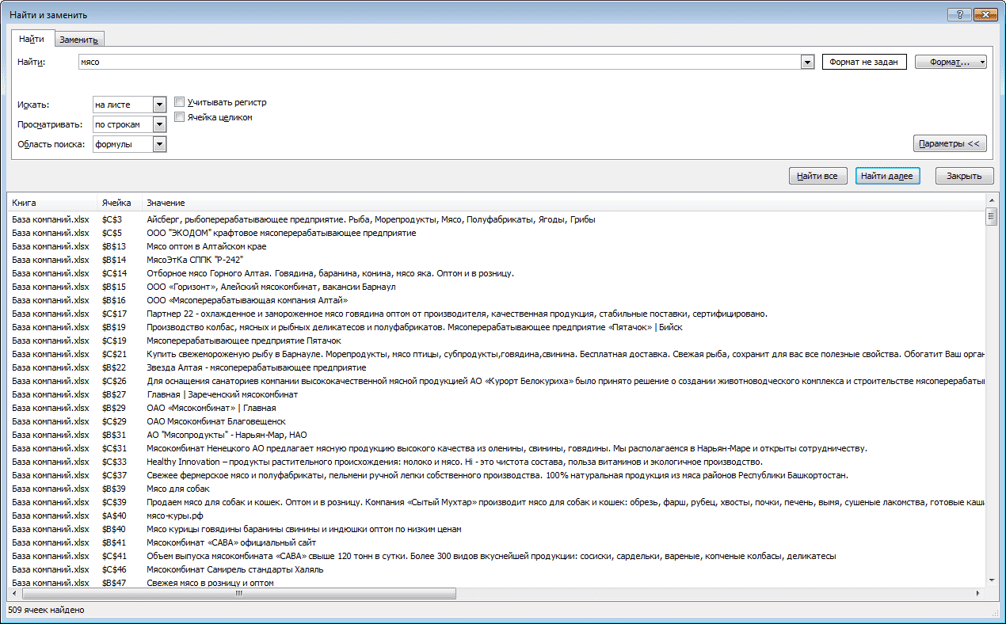1006x624 pixels.
Task: Select result row for cell $B$19
Action: click(x=496, y=327)
